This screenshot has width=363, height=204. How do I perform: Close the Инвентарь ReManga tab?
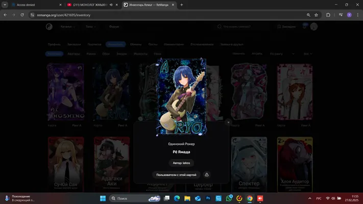173,5
